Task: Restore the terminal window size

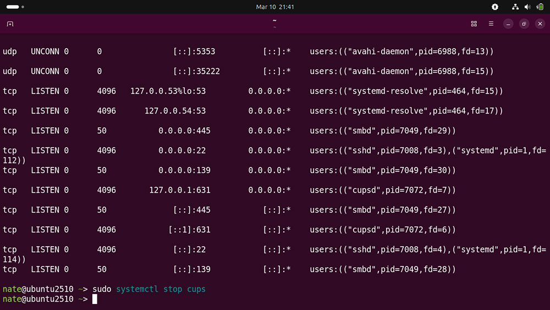Action: (x=524, y=24)
